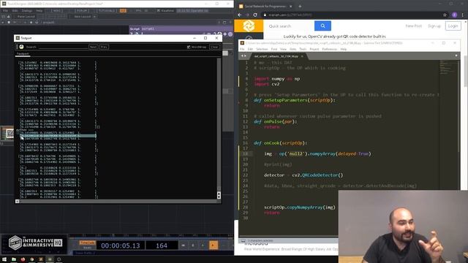Click the Textport bottom-left corner icon
Viewport: 468px width, 263px height.
(17, 202)
